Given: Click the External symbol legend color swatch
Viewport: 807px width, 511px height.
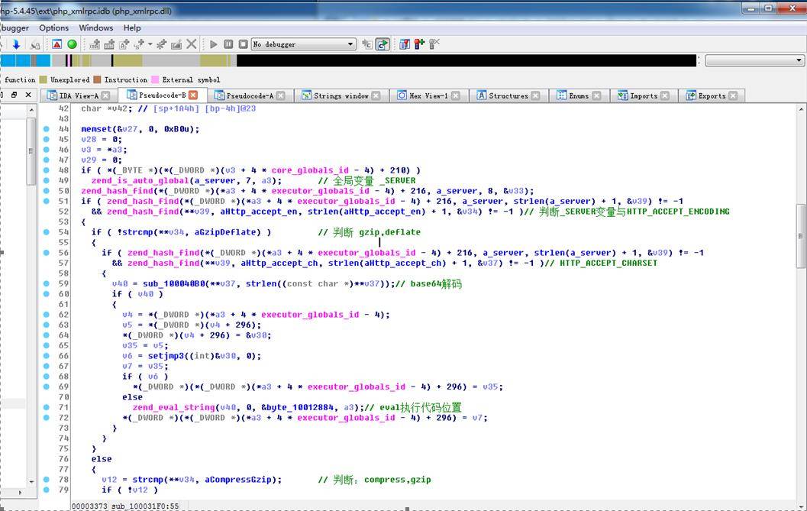Looking at the screenshot, I should click(x=155, y=80).
